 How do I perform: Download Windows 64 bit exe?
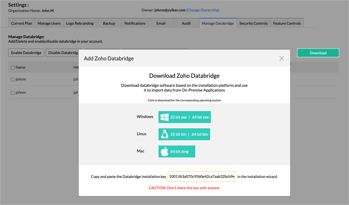click(200, 117)
